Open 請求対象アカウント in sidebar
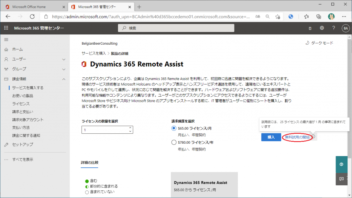The image size is (352, 198). [x=28, y=120]
